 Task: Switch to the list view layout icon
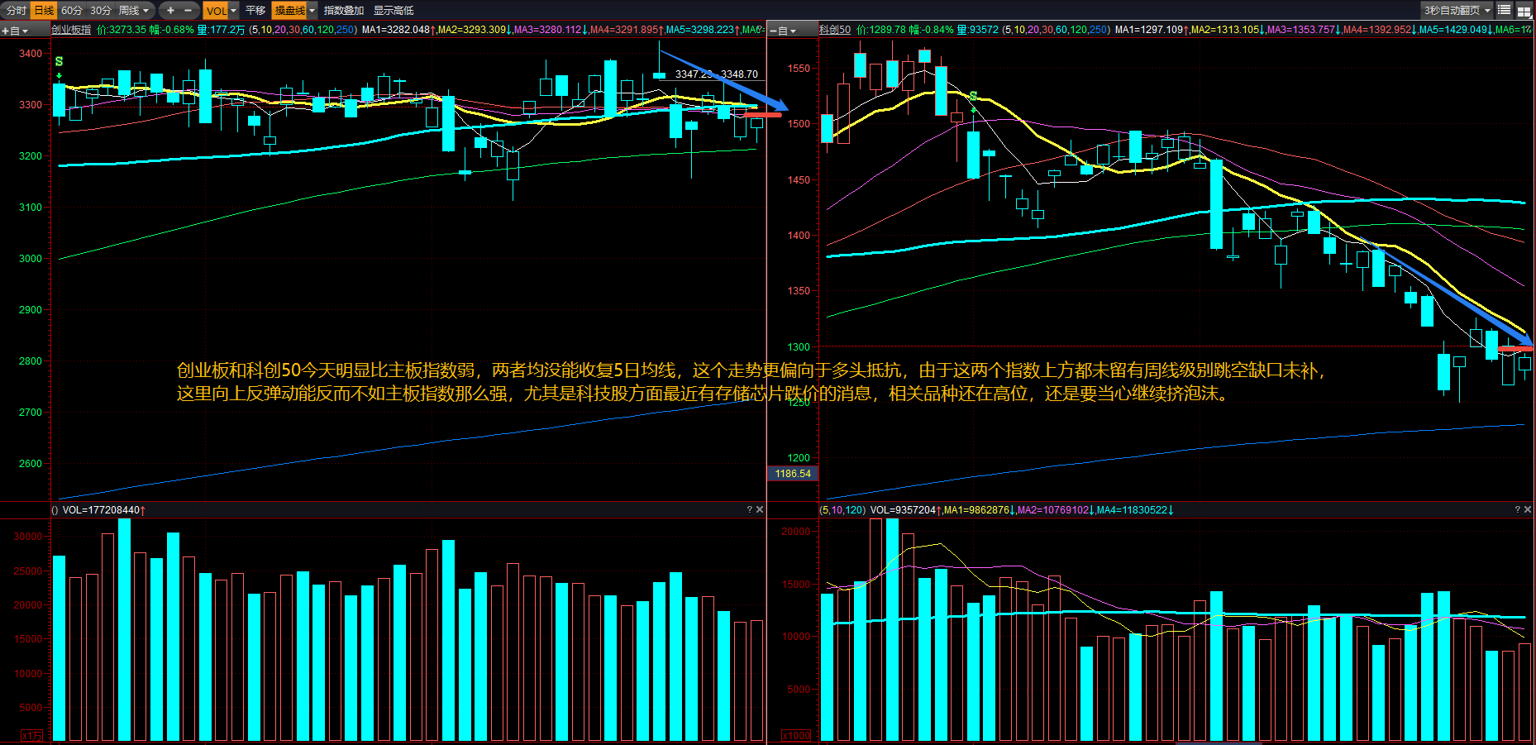coord(1505,11)
